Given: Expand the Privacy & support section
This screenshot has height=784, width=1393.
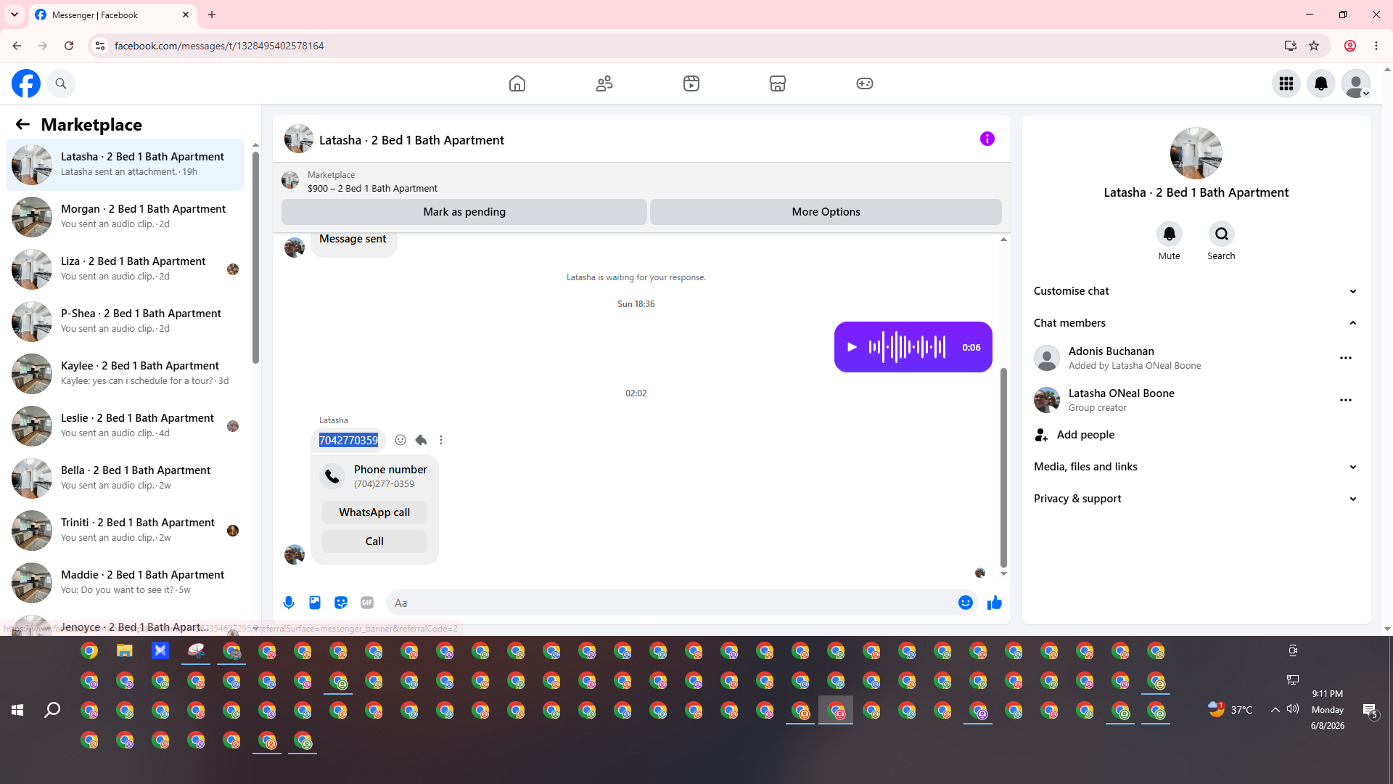Looking at the screenshot, I should pyautogui.click(x=1196, y=499).
